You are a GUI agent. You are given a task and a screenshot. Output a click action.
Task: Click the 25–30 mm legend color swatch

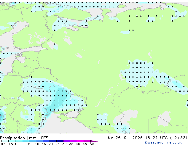(60, 141)
